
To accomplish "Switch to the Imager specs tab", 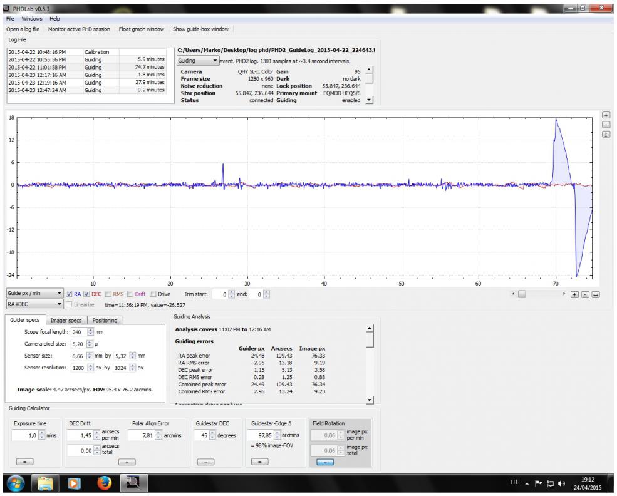I will point(66,320).
